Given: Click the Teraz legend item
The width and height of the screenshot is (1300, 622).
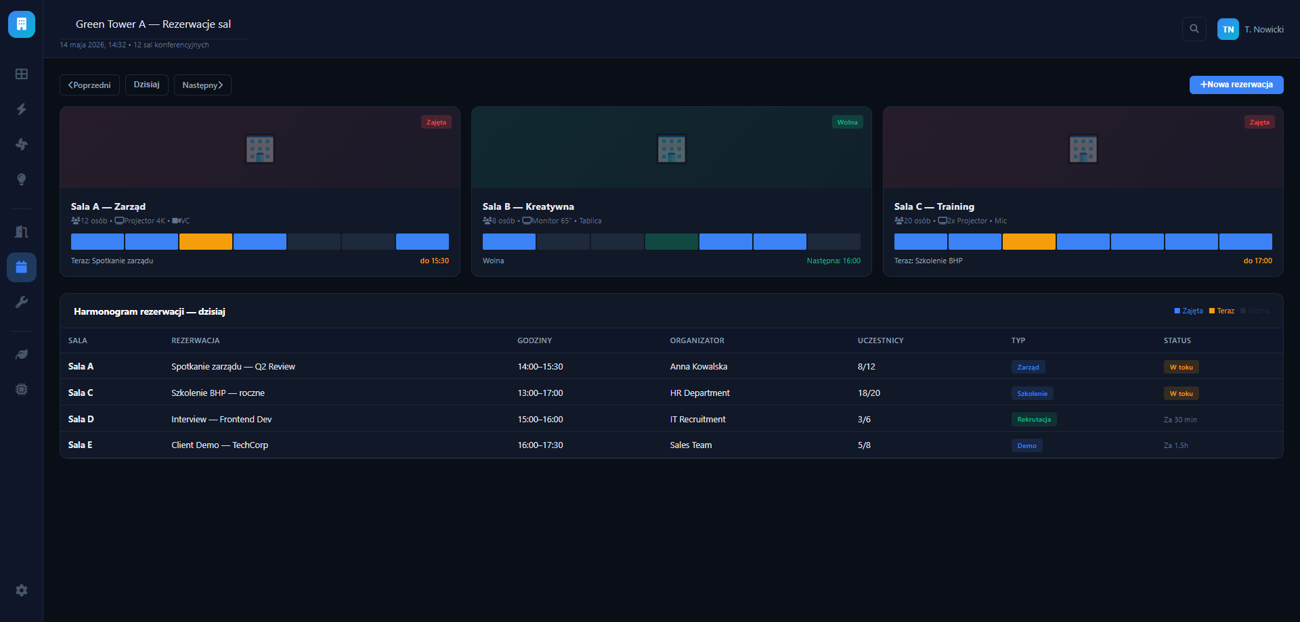Looking at the screenshot, I should (1221, 311).
